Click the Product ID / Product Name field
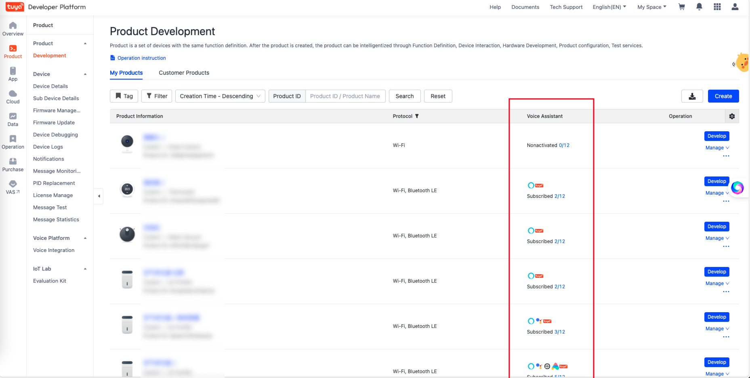 (345, 96)
